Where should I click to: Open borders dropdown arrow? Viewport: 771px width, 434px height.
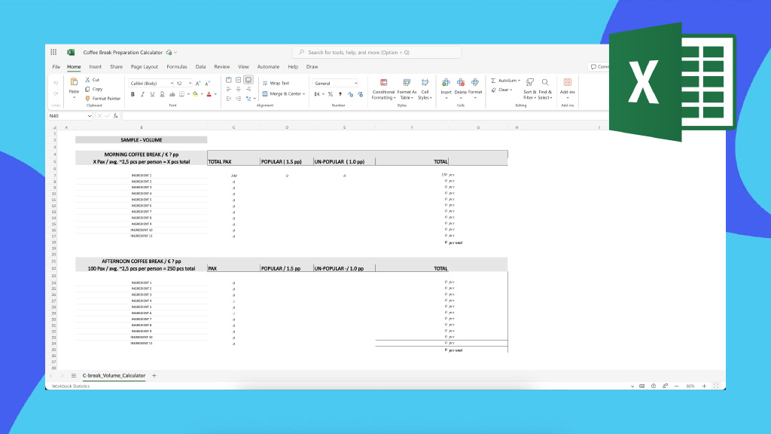click(x=188, y=94)
